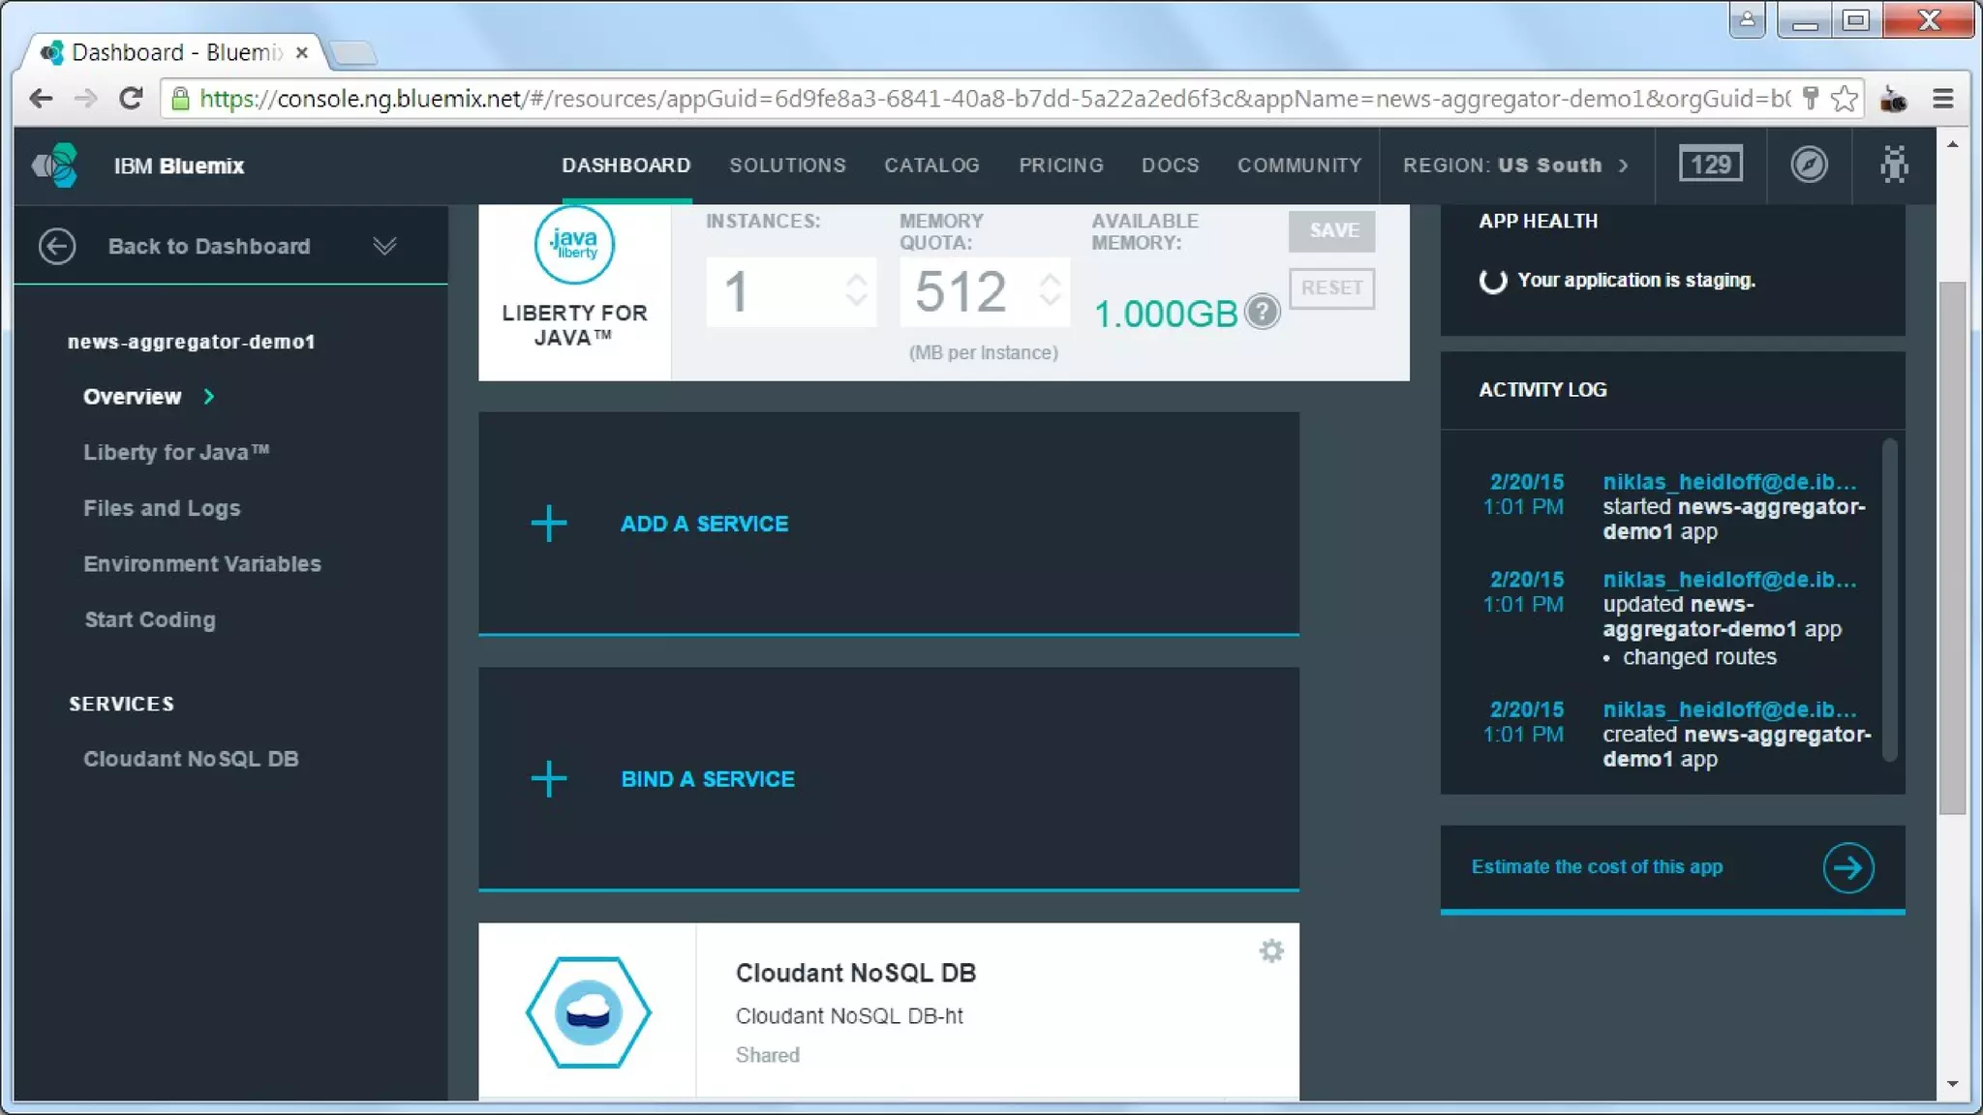Click the IBM Bluemix logo icon
This screenshot has width=1983, height=1115.
click(56, 166)
